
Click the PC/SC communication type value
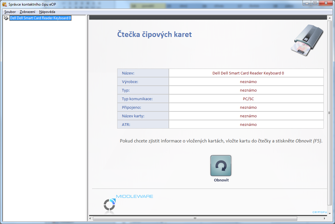(x=248, y=99)
